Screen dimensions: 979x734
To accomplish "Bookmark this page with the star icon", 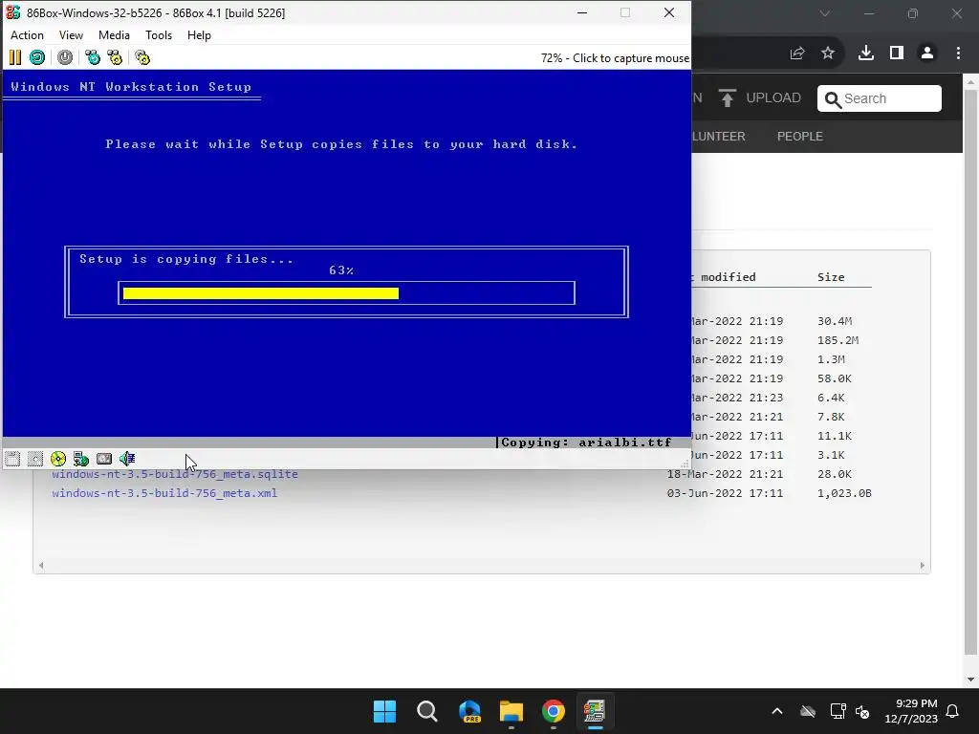I will coord(828,54).
